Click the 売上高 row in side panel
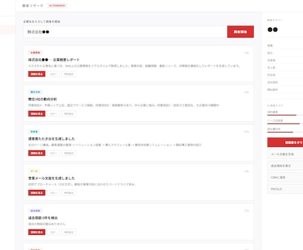 (285, 68)
